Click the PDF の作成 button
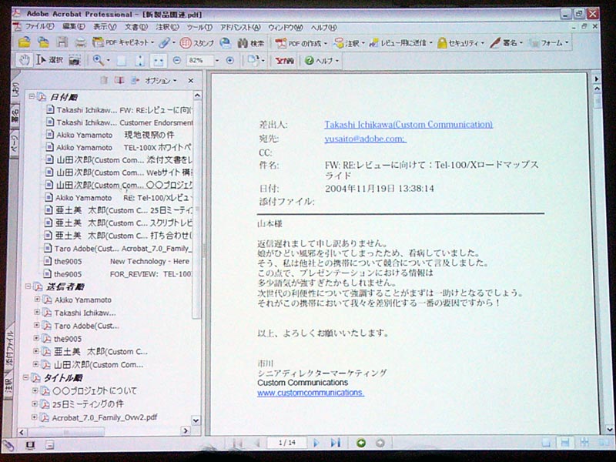 tap(300, 43)
